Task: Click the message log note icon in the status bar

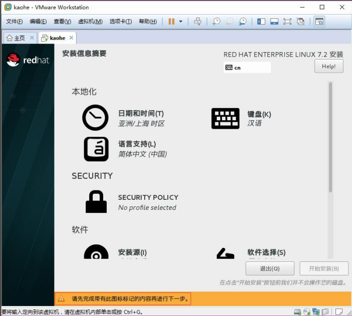Action: pyautogui.click(x=339, y=311)
